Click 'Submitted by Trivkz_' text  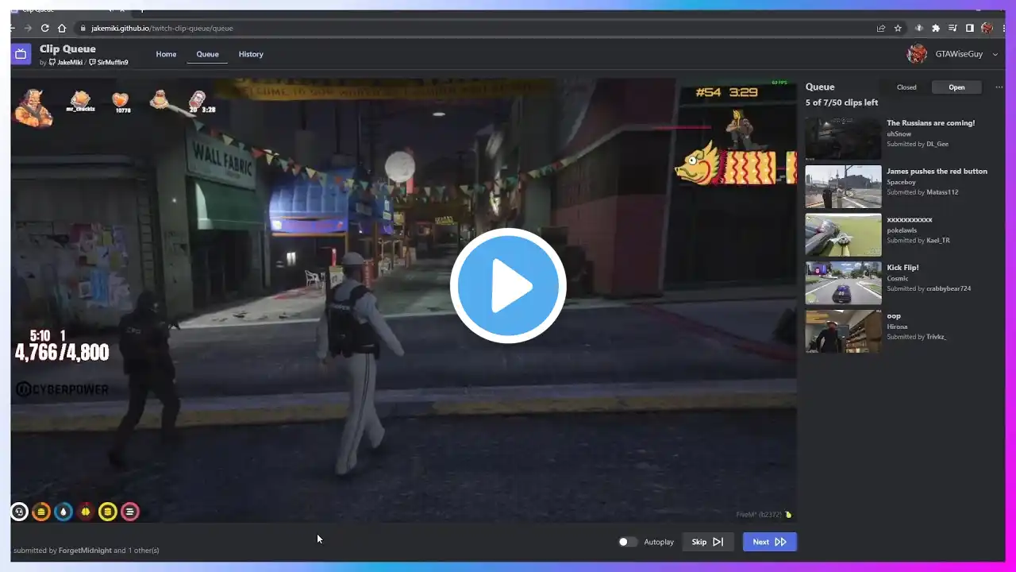point(917,337)
